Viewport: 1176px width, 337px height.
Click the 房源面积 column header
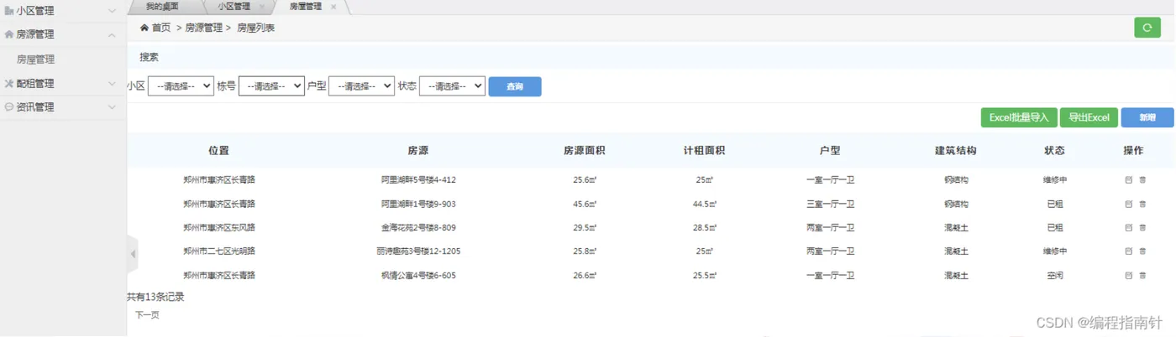(x=585, y=151)
